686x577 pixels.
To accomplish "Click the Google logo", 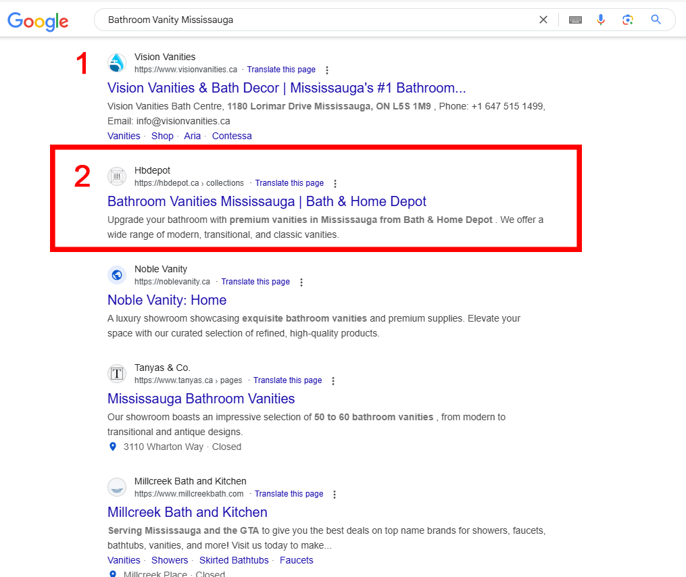I will (38, 20).
